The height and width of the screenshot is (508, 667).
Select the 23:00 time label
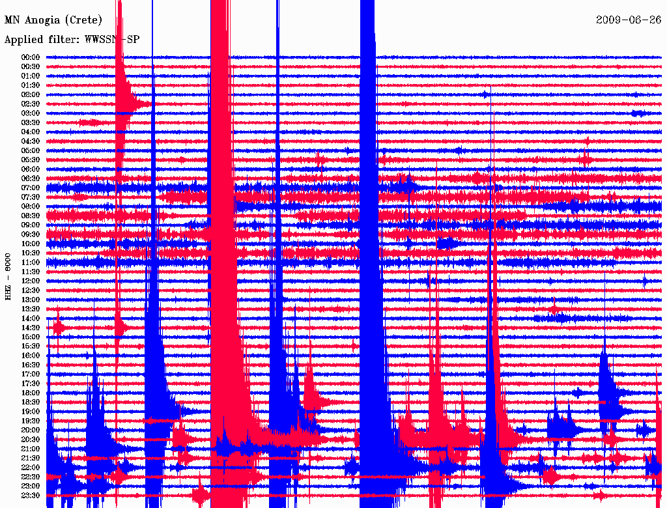[31, 487]
